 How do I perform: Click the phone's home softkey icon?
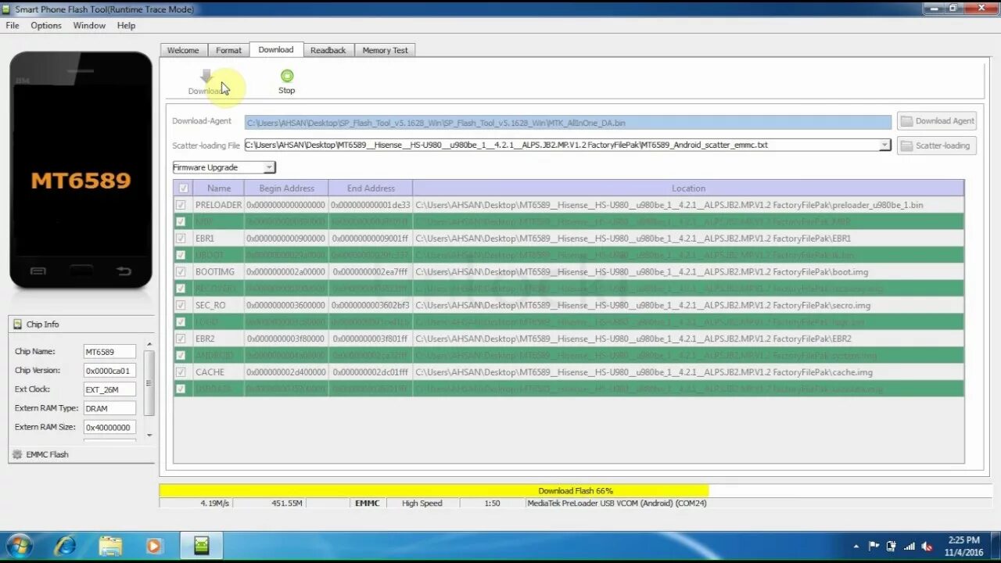click(x=81, y=271)
